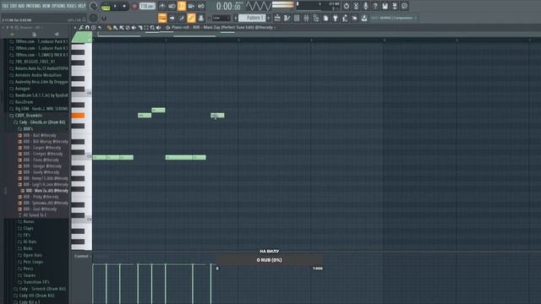The height and width of the screenshot is (304, 541).
Task: Expand the Kicks folder
Action: (28, 248)
